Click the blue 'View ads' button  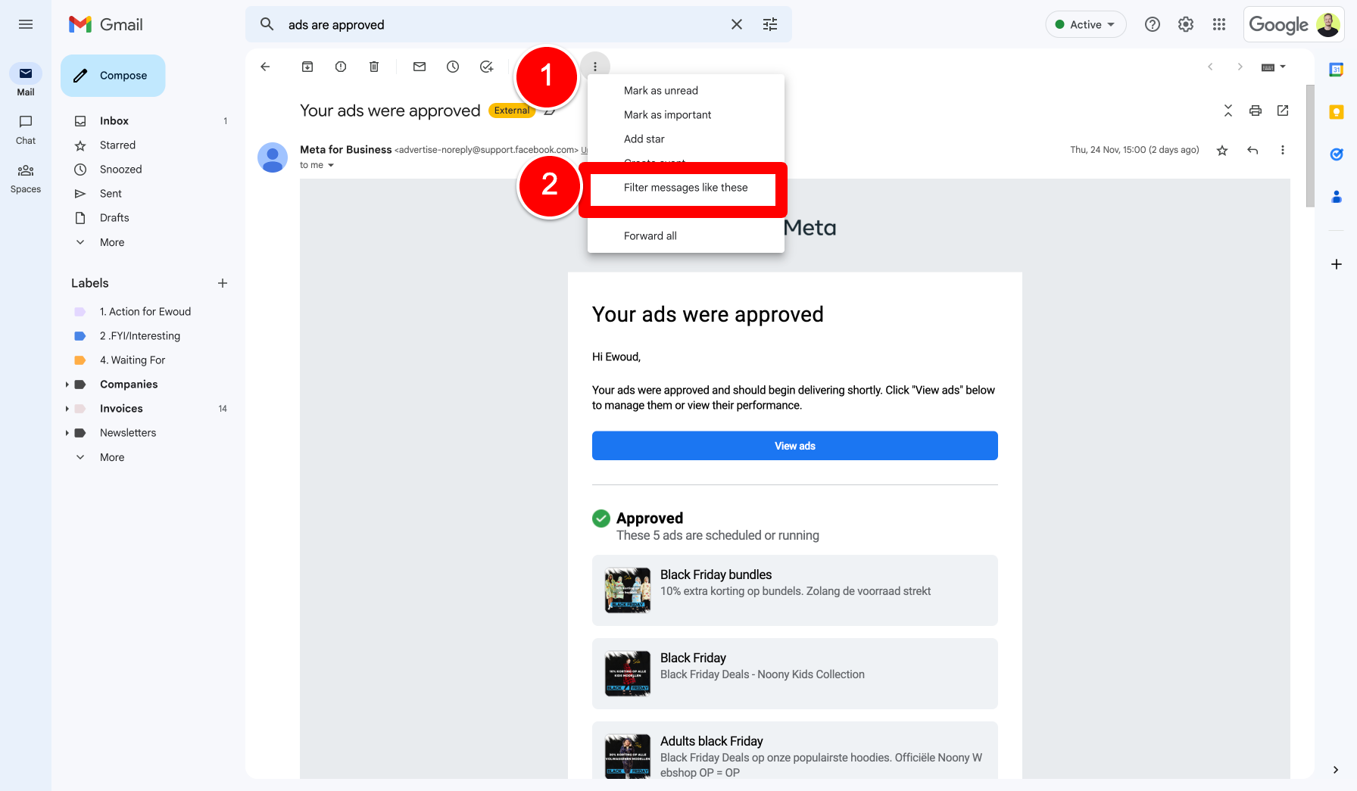pyautogui.click(x=795, y=446)
